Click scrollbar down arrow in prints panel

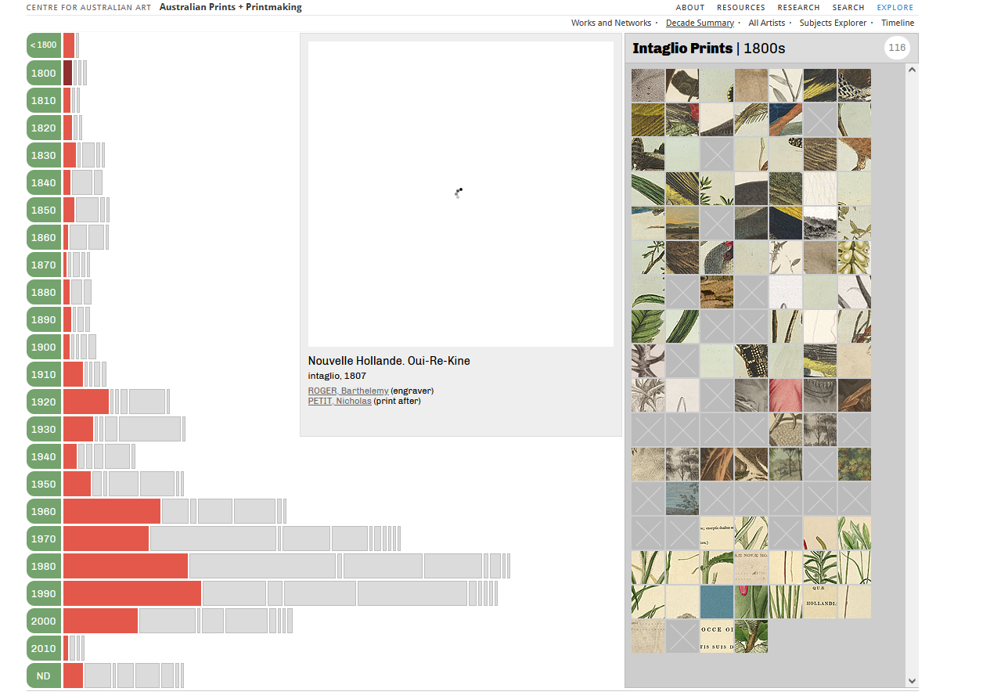912,681
